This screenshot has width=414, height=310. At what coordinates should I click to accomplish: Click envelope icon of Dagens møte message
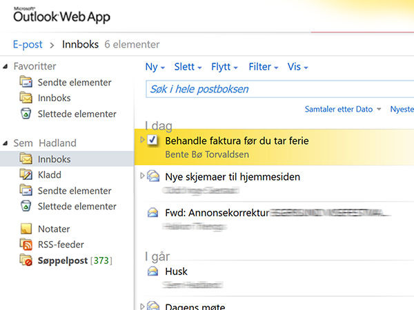tap(153, 306)
